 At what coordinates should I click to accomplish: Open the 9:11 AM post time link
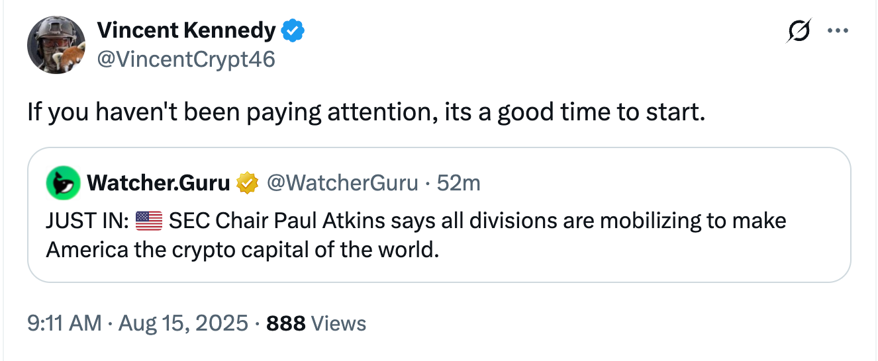[x=64, y=323]
